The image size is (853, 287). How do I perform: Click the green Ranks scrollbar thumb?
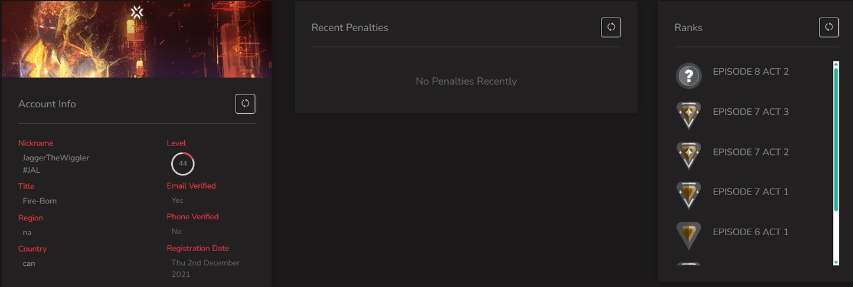tap(836, 140)
